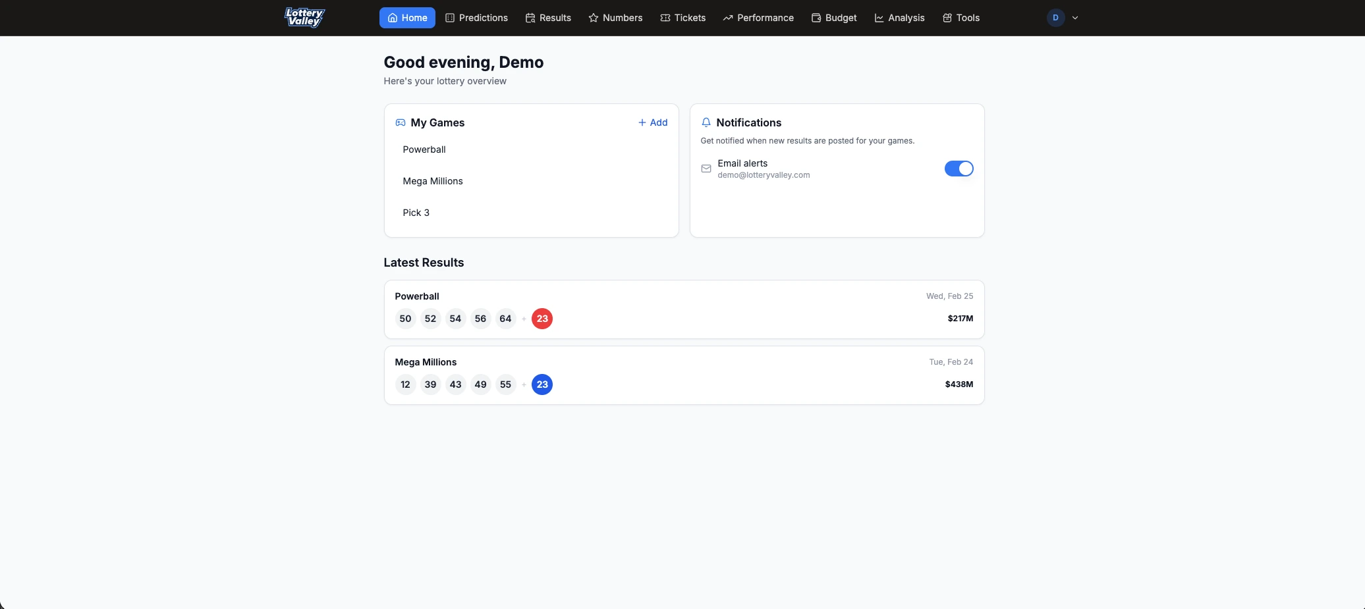Switch to the Results tab
Viewport: 1365px width, 609px height.
tap(547, 18)
